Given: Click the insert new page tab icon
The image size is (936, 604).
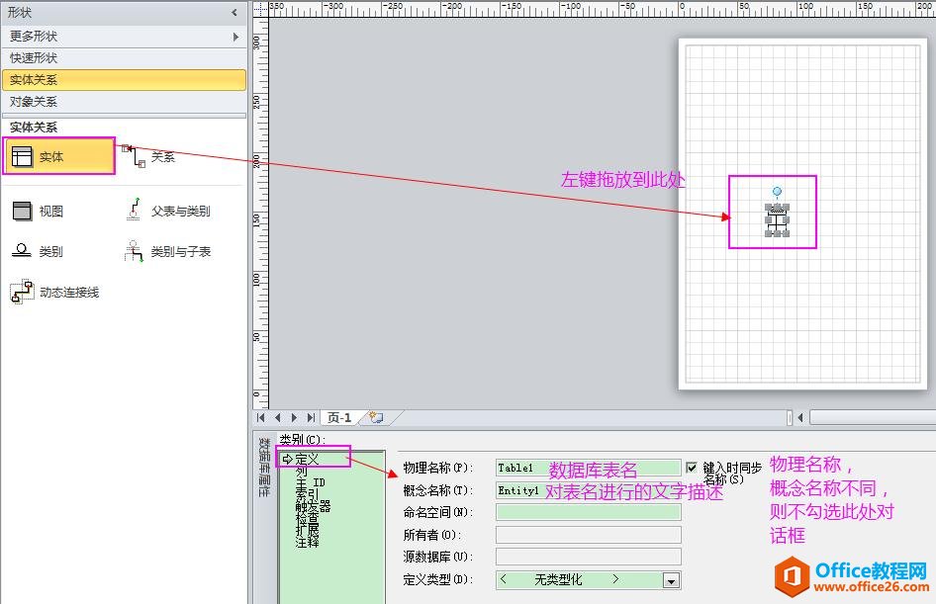Looking at the screenshot, I should 375,418.
